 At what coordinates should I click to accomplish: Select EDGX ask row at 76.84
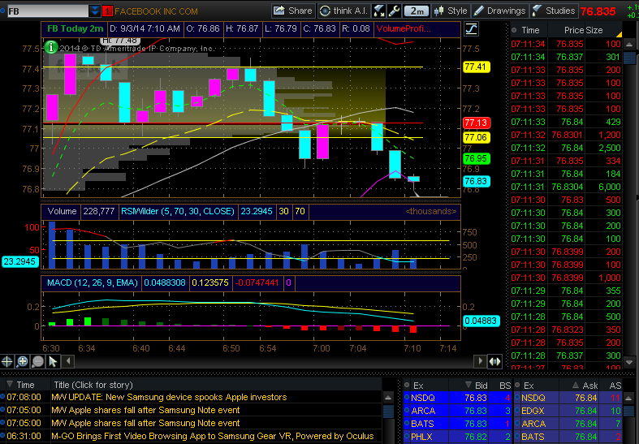(x=568, y=411)
